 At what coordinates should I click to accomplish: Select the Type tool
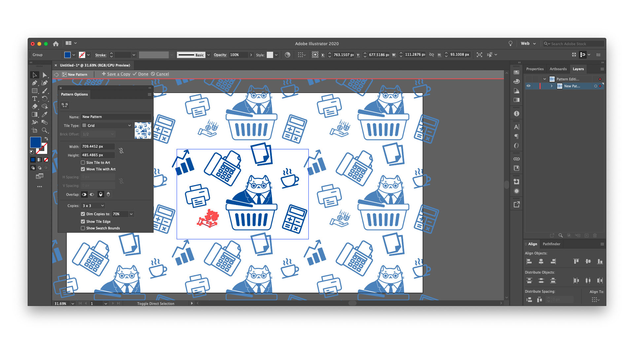coord(34,99)
